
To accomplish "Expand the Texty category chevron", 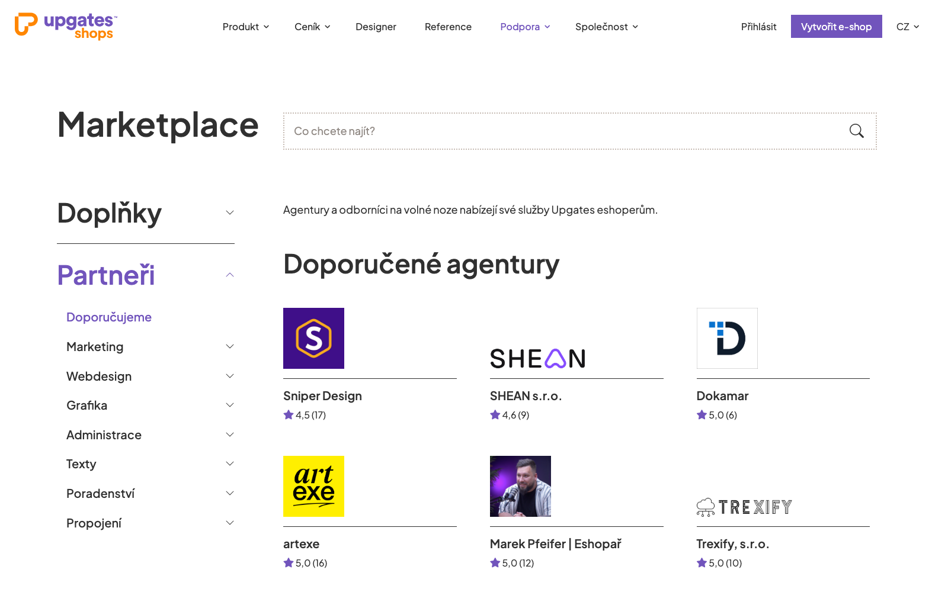I will 230,464.
